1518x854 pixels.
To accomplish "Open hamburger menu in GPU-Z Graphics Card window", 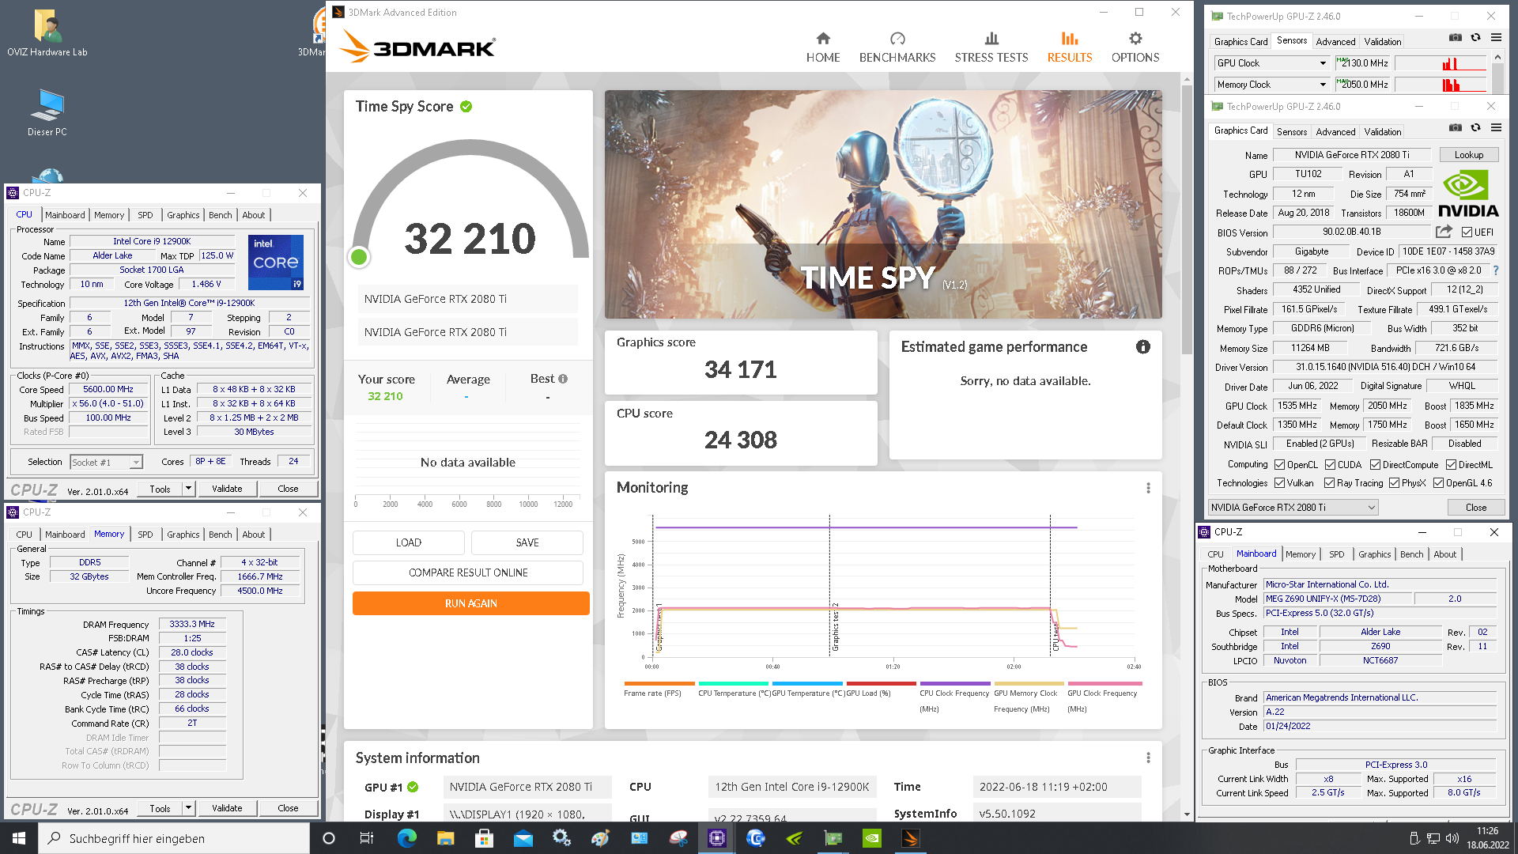I will 1496,127.
